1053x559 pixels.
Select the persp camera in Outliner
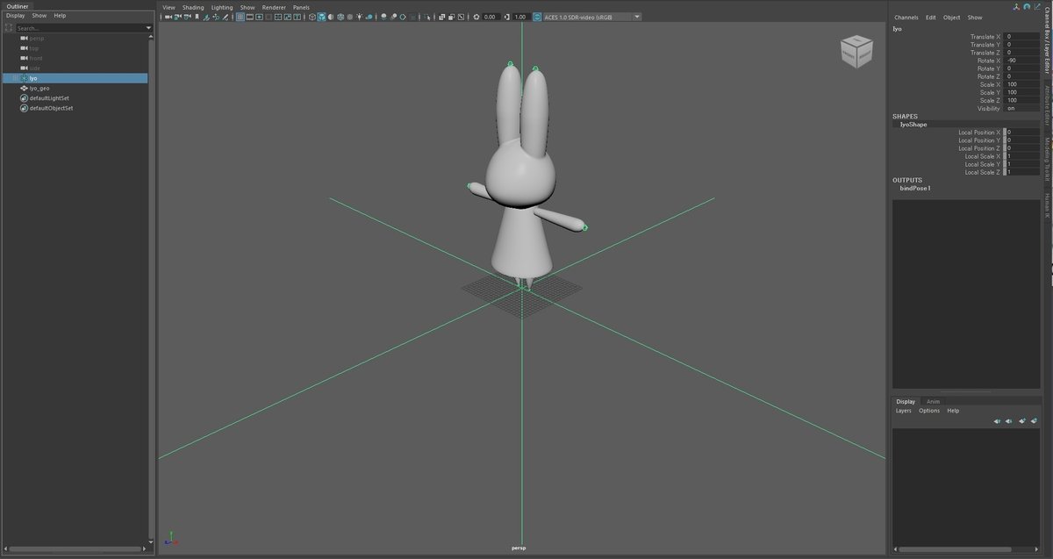(x=35, y=38)
